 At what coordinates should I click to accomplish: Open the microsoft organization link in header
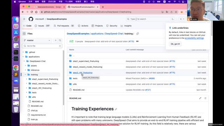point(40,19)
